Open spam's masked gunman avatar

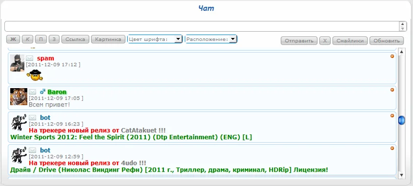[17, 63]
